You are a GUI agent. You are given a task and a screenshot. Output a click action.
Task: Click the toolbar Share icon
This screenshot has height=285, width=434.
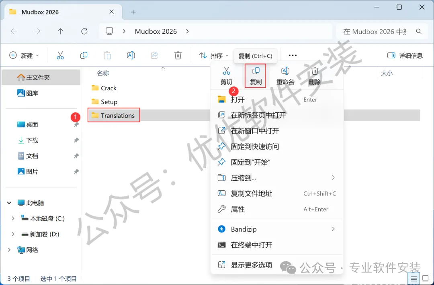tap(154, 55)
